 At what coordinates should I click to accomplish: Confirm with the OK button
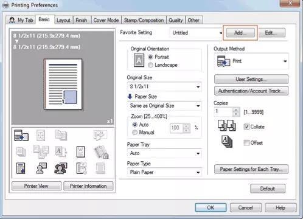click(211, 207)
